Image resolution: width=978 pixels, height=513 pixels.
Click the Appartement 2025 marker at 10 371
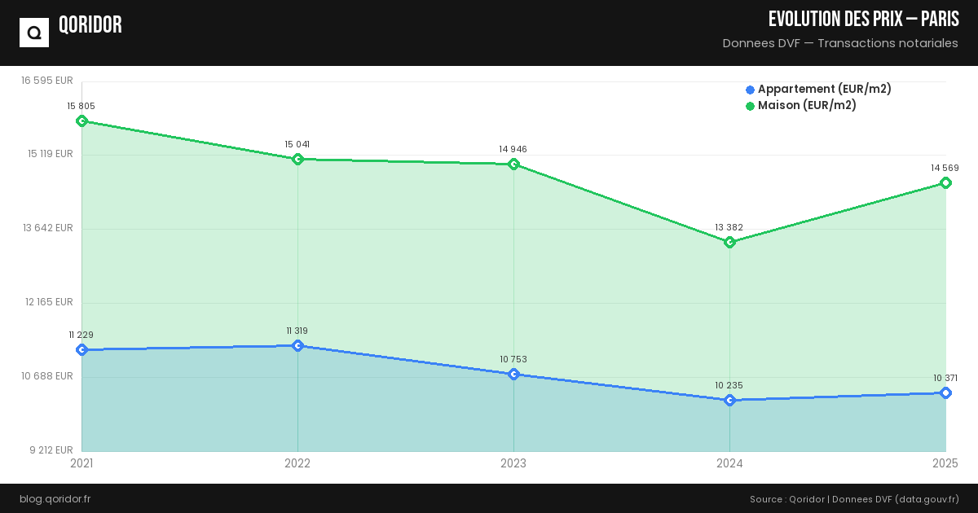pos(945,392)
